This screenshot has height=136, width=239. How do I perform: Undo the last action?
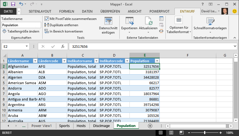tap(21, 4)
